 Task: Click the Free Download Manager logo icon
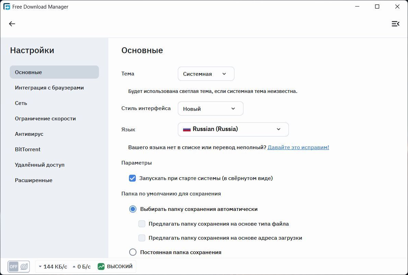pyautogui.click(x=7, y=7)
